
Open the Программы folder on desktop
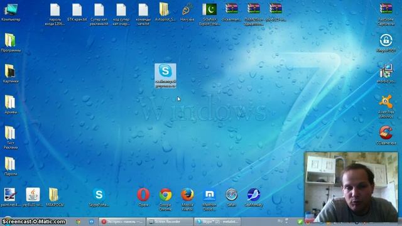pos(11,43)
